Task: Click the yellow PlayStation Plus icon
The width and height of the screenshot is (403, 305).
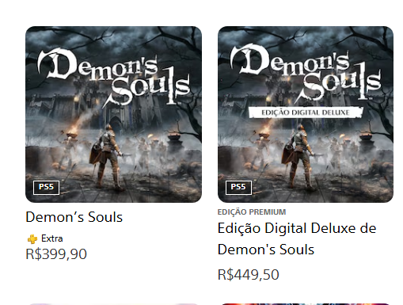Action: pyautogui.click(x=32, y=239)
